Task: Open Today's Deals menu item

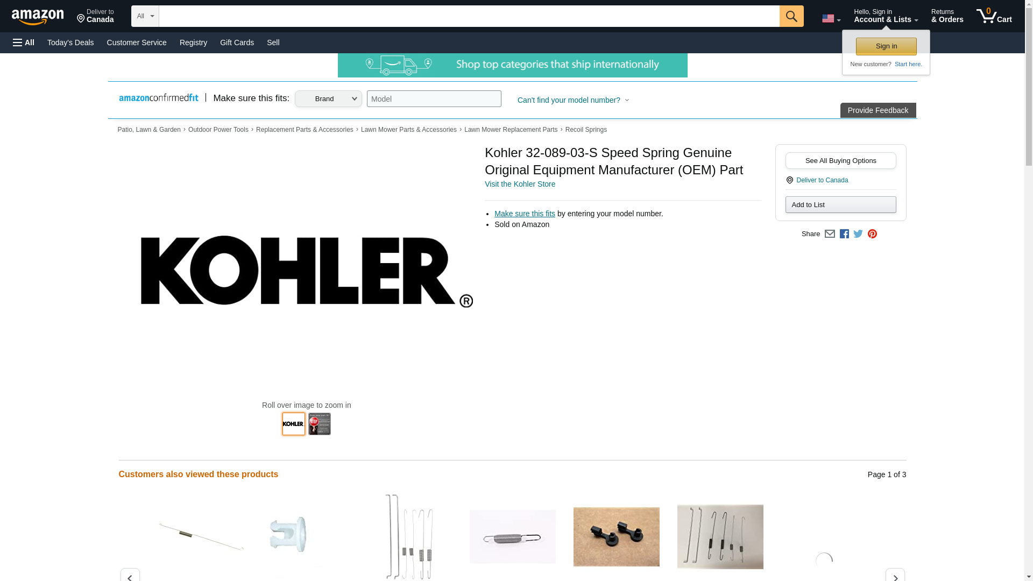Action: coord(70,42)
